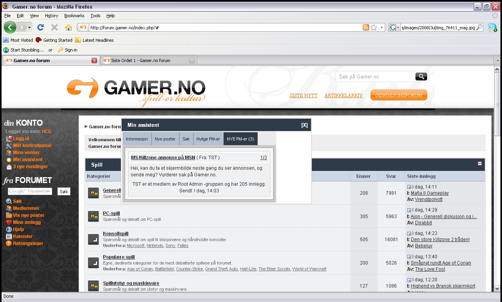Click Logg ut in account sidebar
Image resolution: width=502 pixels, height=302 pixels.
tap(21, 139)
